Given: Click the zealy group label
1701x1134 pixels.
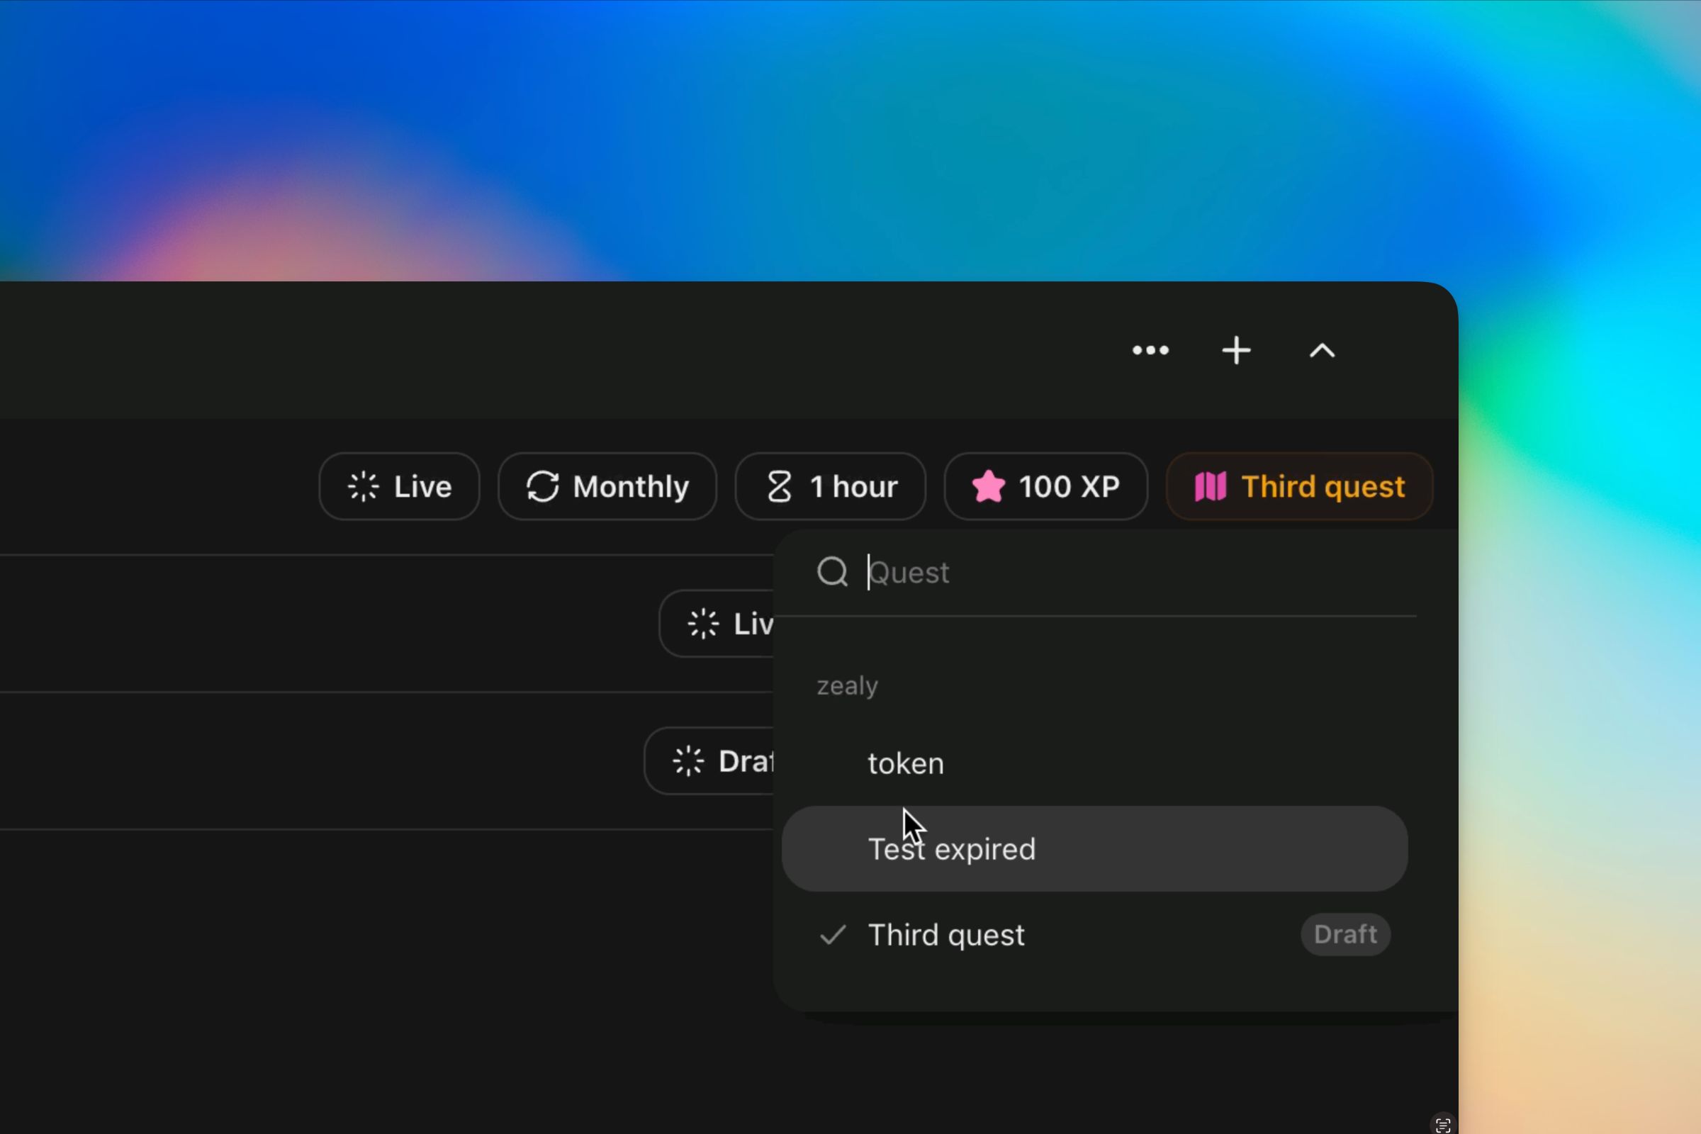Looking at the screenshot, I should (847, 685).
